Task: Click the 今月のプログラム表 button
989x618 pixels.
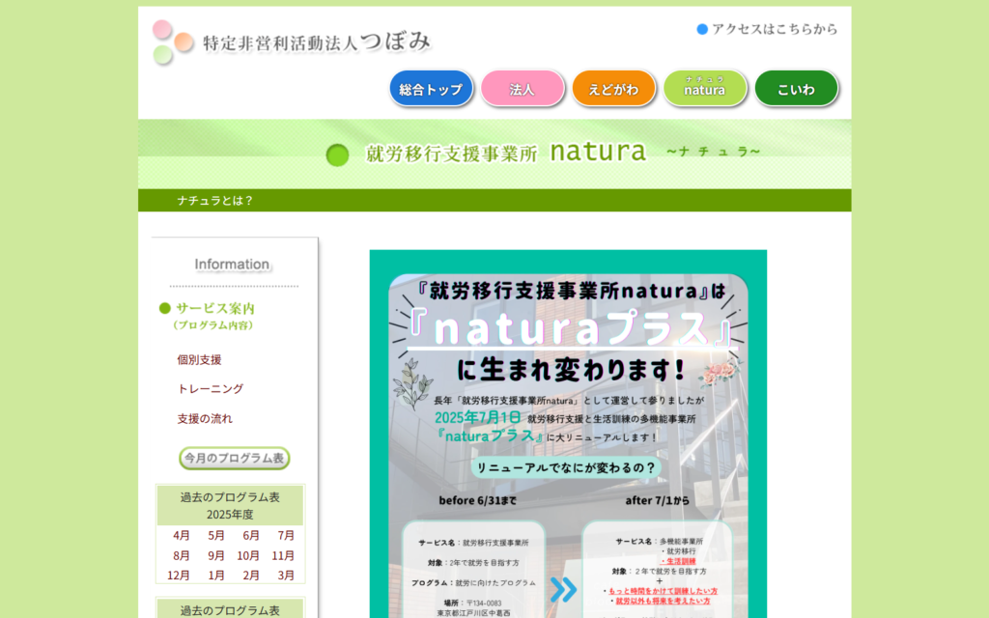Action: tap(234, 459)
